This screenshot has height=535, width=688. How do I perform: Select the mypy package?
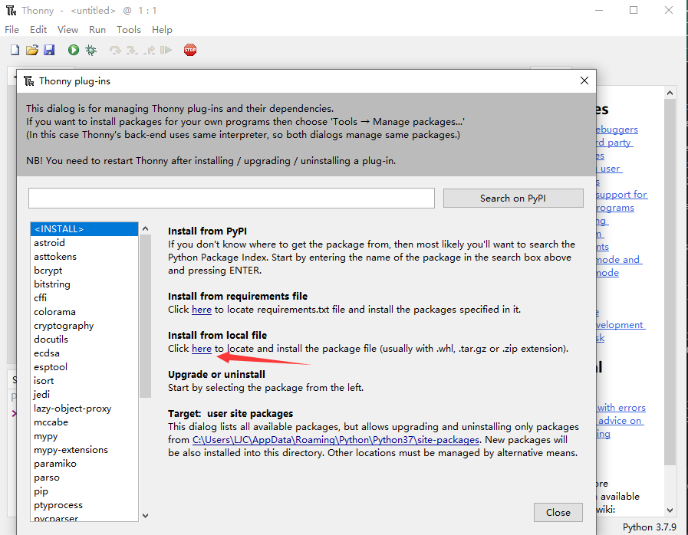[84, 436]
